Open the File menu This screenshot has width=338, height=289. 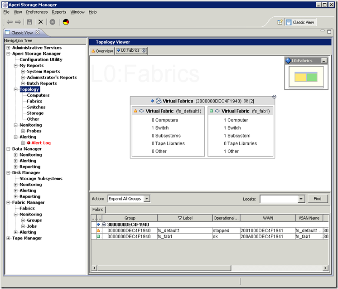(x=6, y=12)
